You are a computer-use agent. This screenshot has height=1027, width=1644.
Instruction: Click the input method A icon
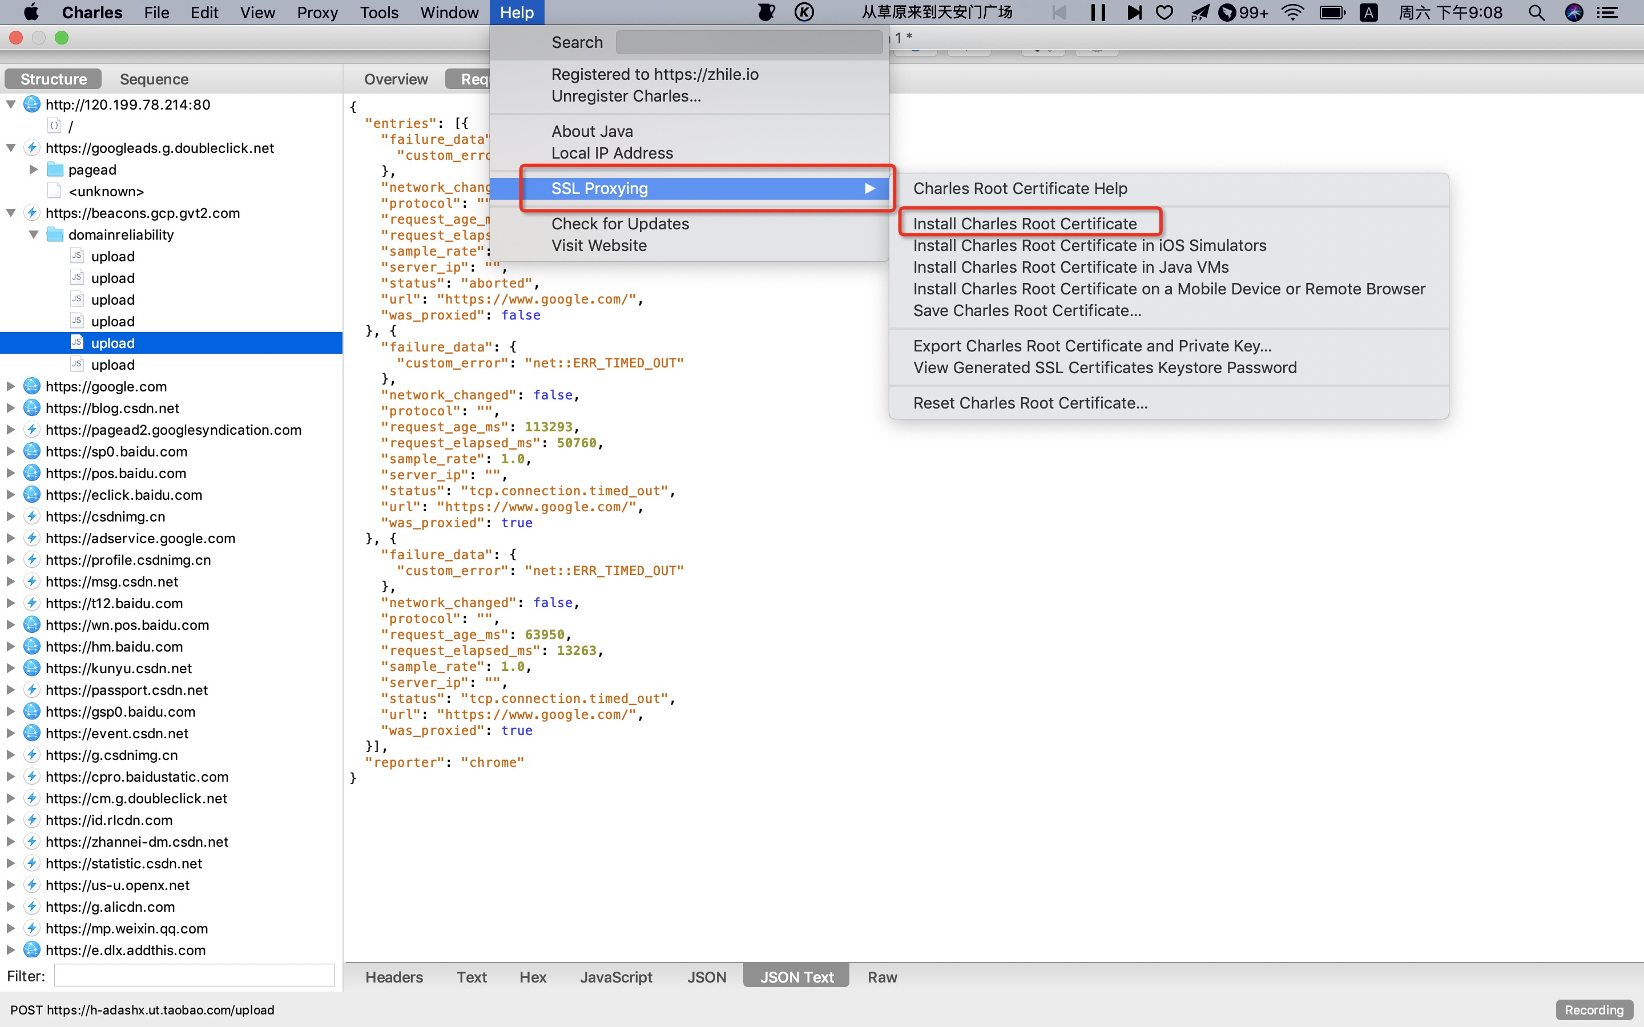pos(1368,12)
